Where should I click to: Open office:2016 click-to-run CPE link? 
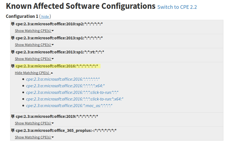point(72,92)
